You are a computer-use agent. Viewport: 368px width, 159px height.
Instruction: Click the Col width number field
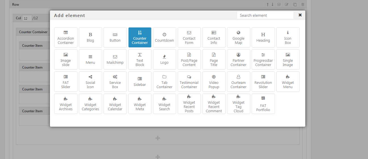pyautogui.click(x=27, y=18)
